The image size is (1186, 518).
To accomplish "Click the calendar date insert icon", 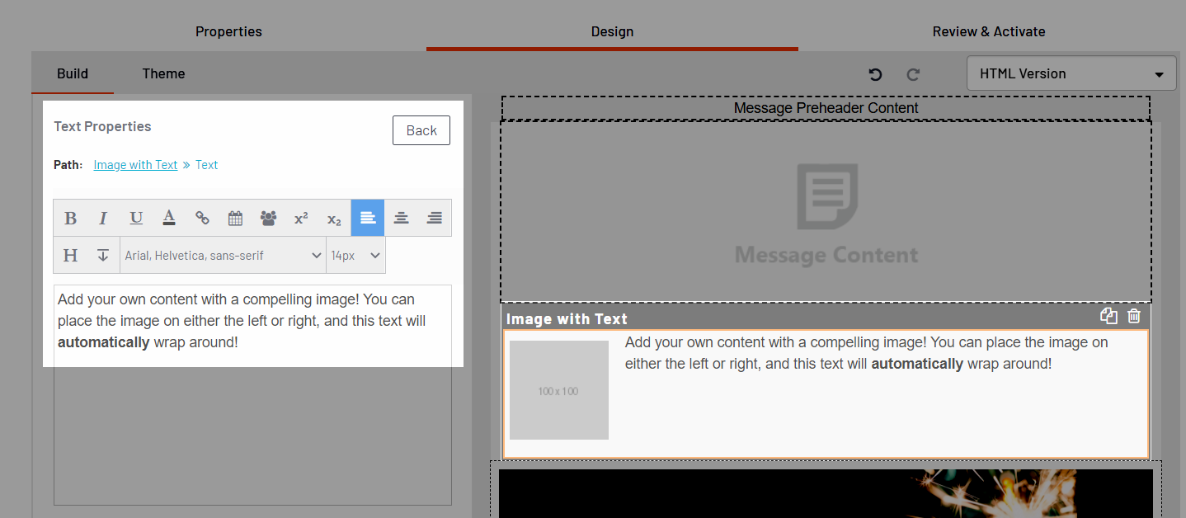I will click(x=235, y=218).
